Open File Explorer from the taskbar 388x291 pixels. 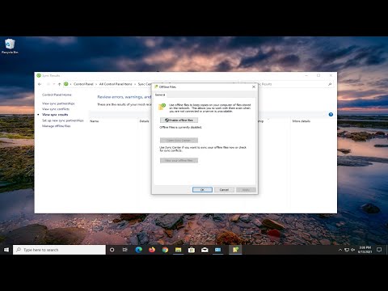pyautogui.click(x=178, y=250)
